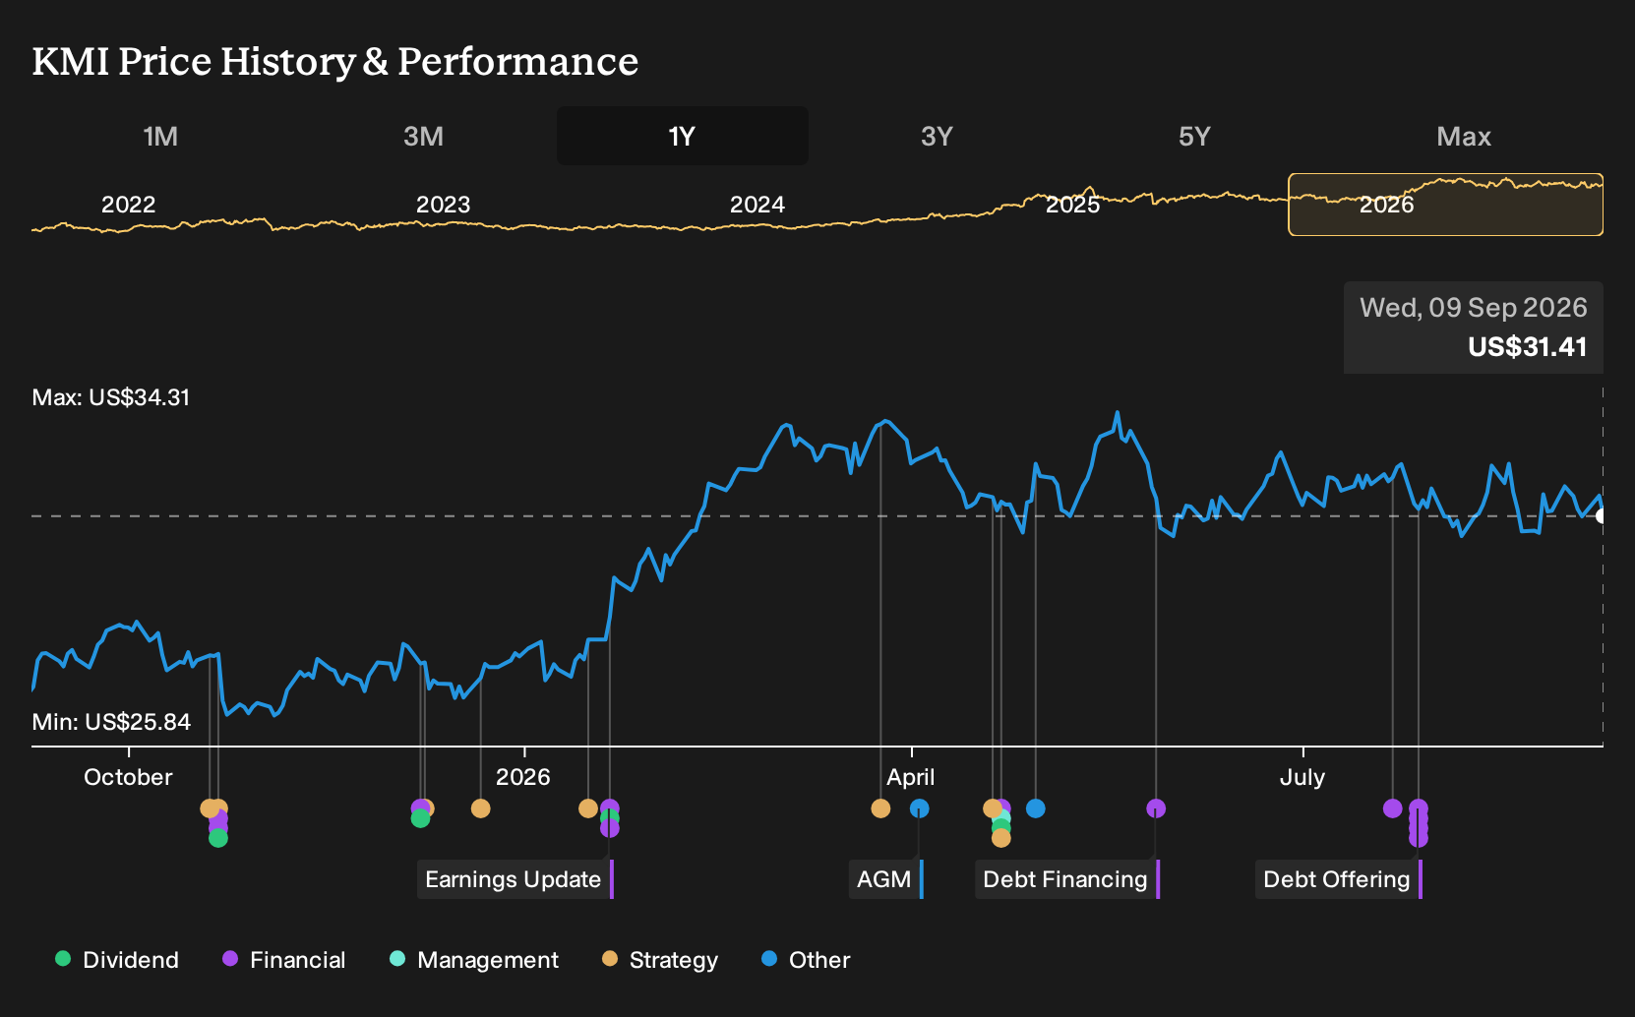
Task: Click the orange Strategy dot left of AGM marker
Action: point(880,808)
